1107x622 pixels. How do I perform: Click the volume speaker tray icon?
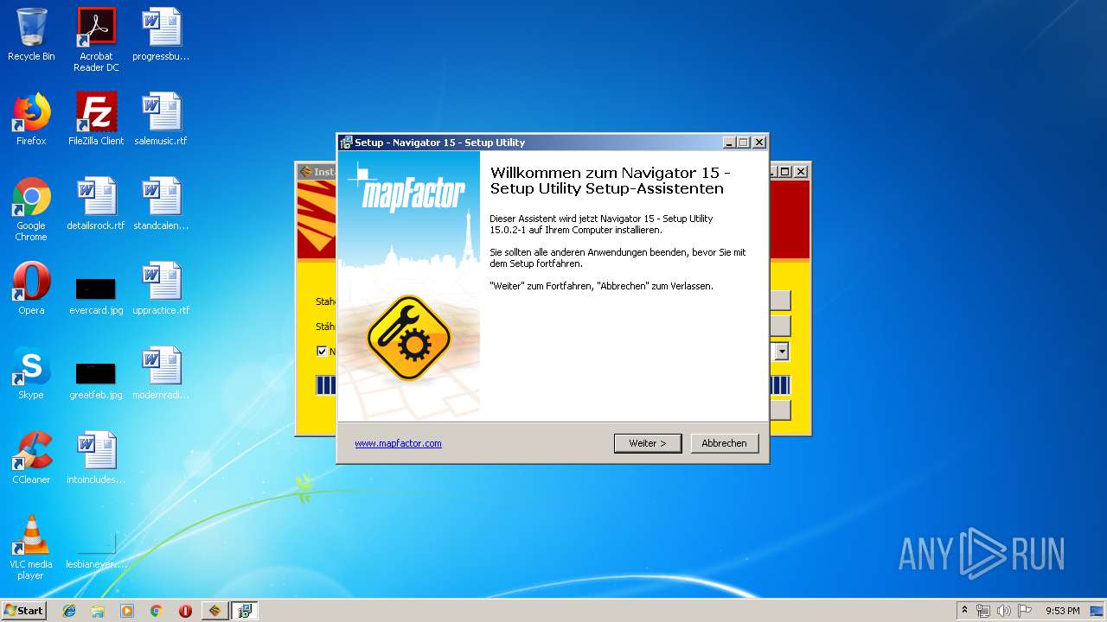pyautogui.click(x=1003, y=611)
